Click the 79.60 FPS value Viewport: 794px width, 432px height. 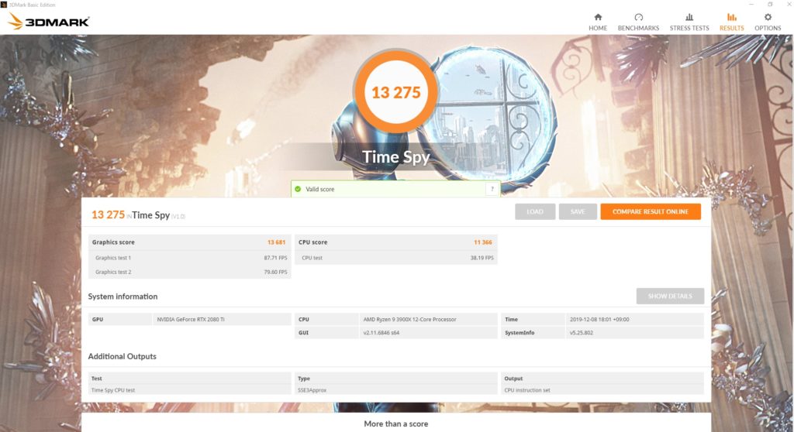275,273
